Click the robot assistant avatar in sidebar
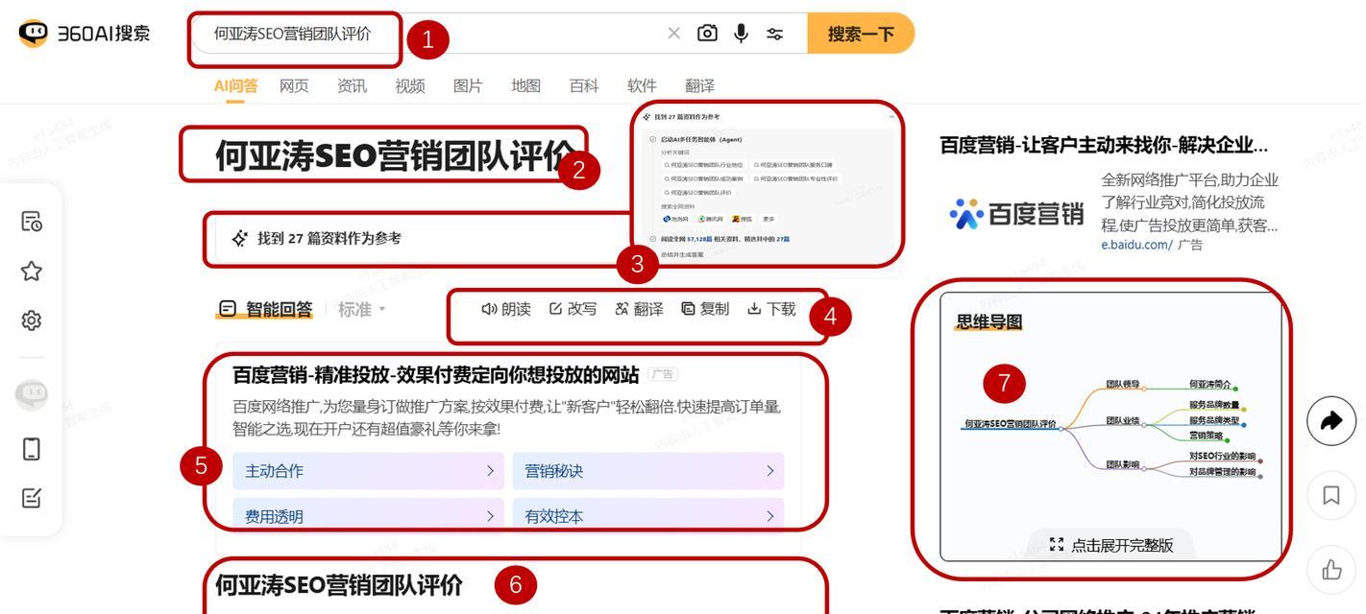 click(31, 394)
